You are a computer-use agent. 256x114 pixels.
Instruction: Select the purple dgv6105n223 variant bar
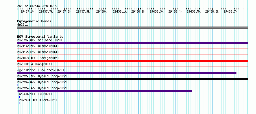[x=127, y=73]
